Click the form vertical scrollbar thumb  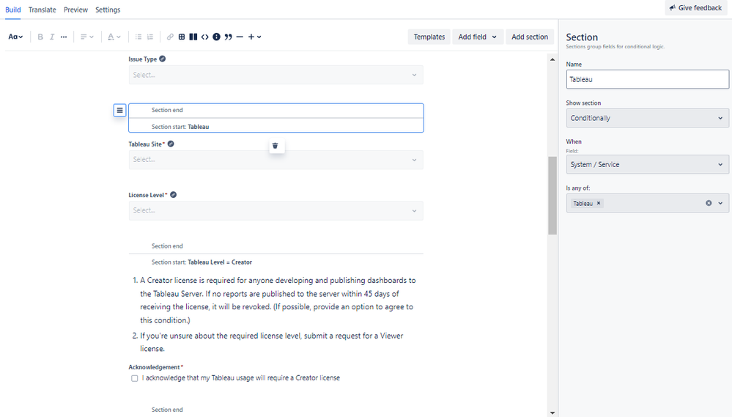pyautogui.click(x=552, y=195)
